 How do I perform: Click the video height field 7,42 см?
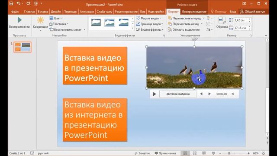point(241,20)
